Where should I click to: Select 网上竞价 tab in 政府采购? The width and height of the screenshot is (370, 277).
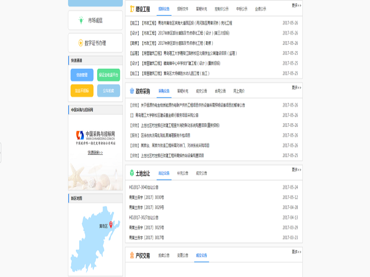pos(239,91)
